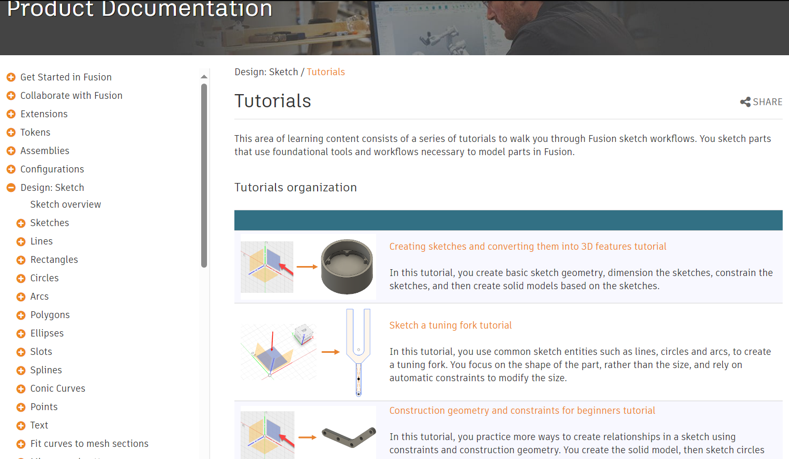Expand the Get Started in Fusion section
The image size is (789, 459).
[x=11, y=77]
